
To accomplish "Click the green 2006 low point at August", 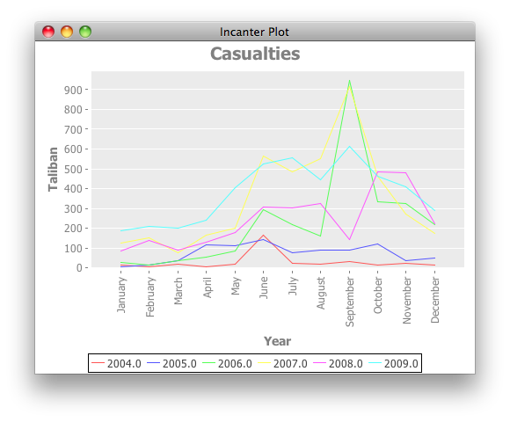I will click(x=321, y=236).
